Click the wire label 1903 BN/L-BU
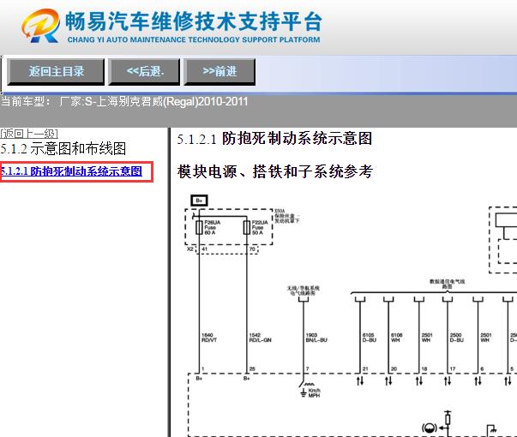The image size is (517, 437). tap(316, 338)
